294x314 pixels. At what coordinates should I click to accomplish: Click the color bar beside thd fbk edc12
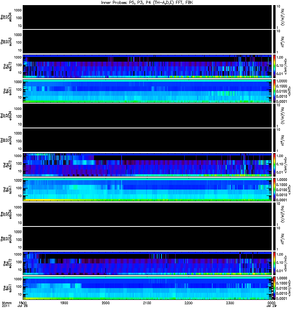tap(274, 165)
